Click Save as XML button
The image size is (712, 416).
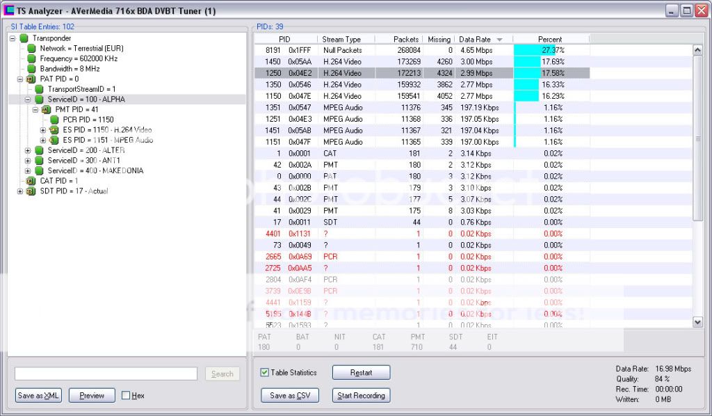38,396
